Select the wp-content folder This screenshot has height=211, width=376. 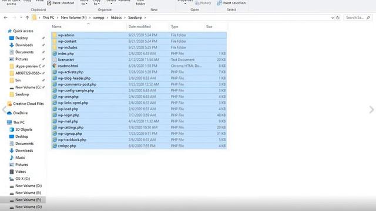pyautogui.click(x=139, y=41)
